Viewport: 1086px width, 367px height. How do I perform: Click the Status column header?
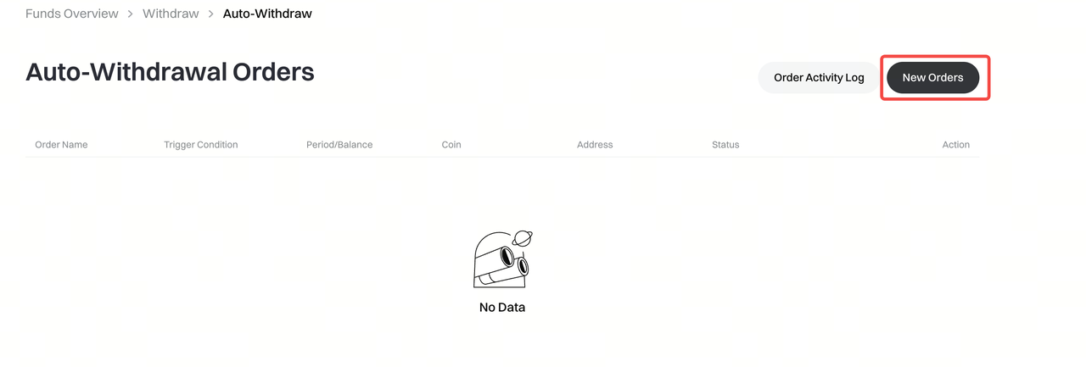coord(725,145)
